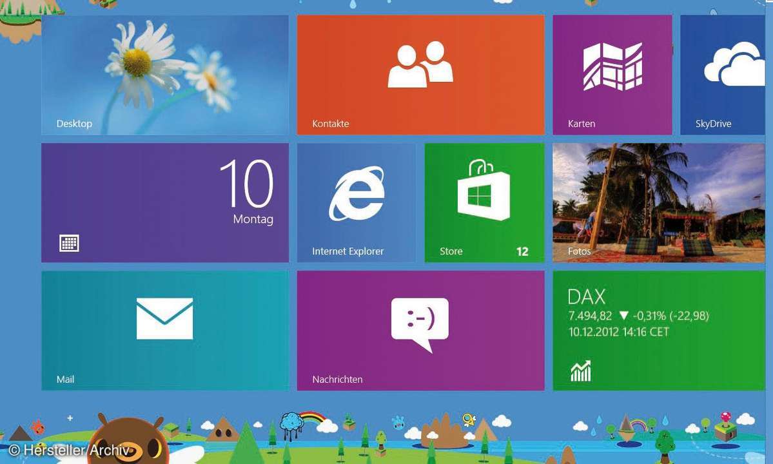The height and width of the screenshot is (464, 773).
Task: Open the Fotos beach photo tile
Action: pos(659,203)
